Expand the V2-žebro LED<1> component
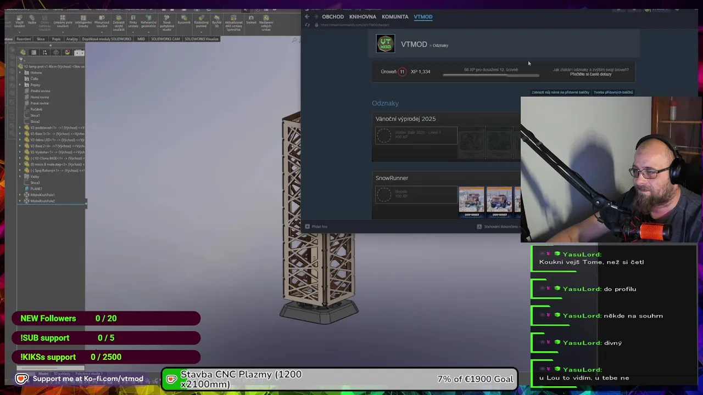The height and width of the screenshot is (395, 703). [x=20, y=140]
